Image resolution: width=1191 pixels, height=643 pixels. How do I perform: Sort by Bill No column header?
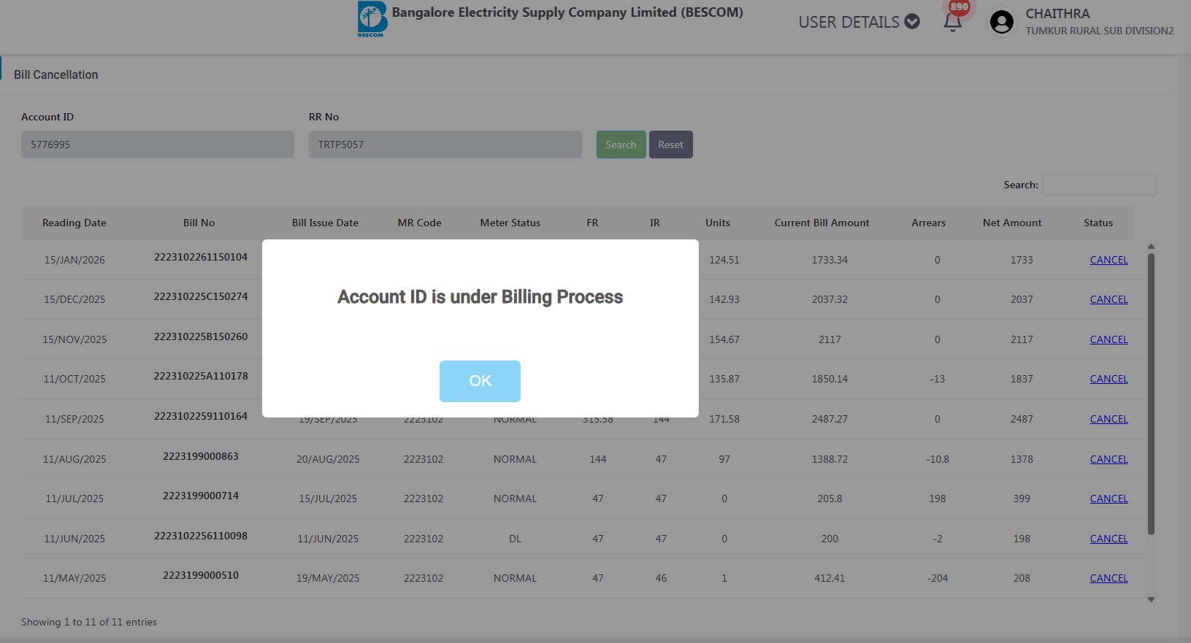click(x=199, y=223)
